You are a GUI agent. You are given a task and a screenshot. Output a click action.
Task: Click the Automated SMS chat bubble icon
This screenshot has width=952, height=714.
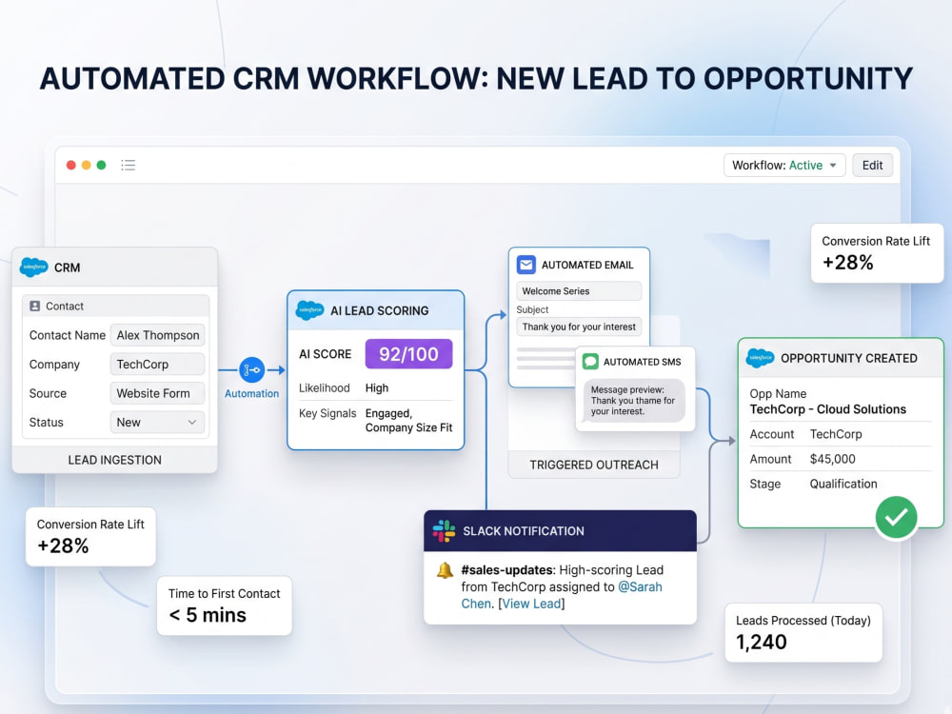(590, 361)
